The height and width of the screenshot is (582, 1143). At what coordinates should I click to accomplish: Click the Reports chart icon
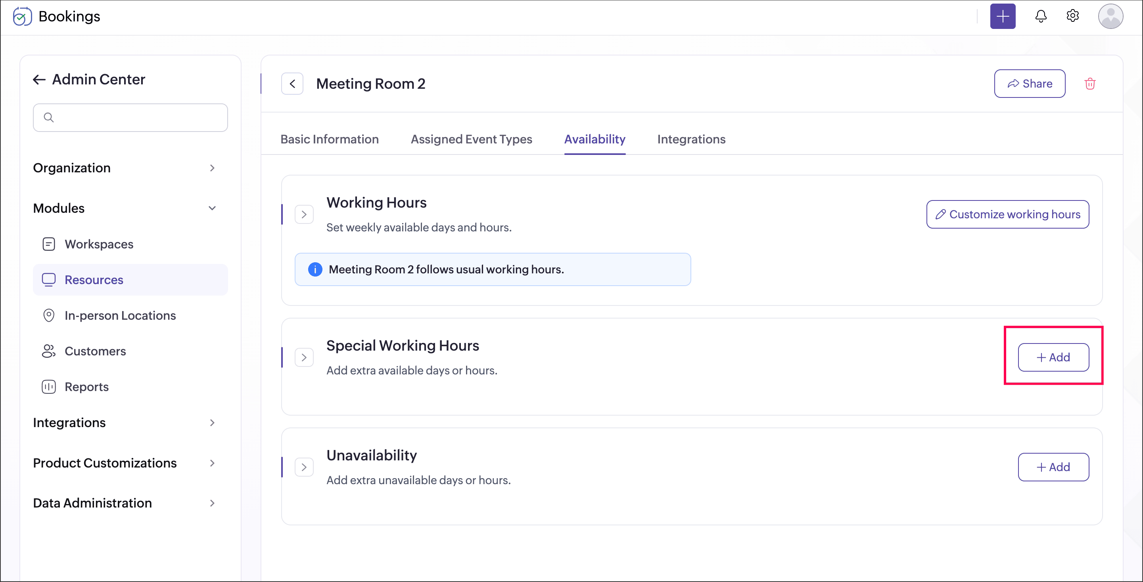coord(49,387)
